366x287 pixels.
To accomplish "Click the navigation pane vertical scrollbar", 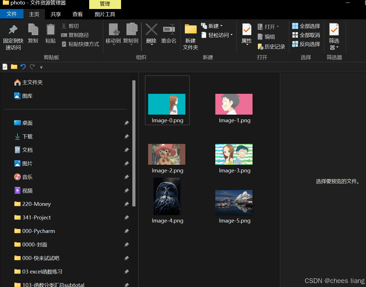I will [134, 143].
